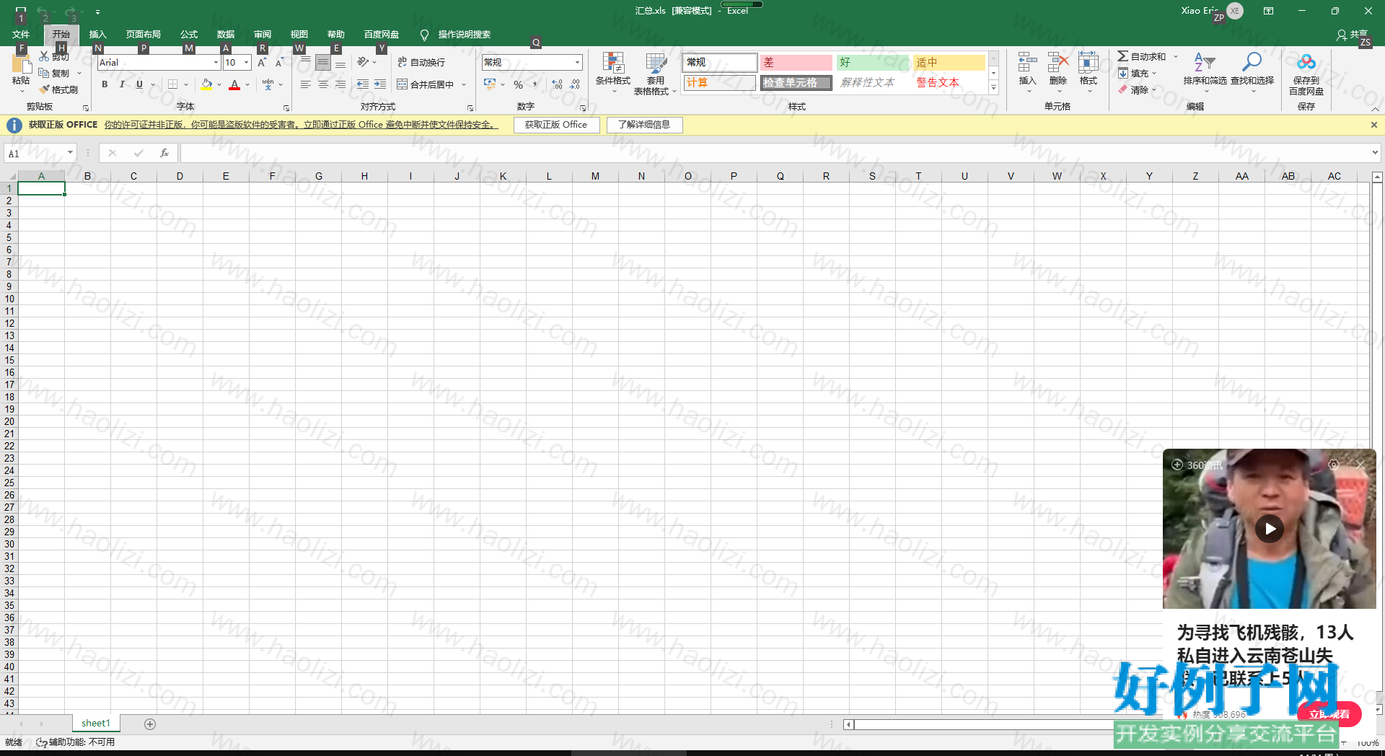The height and width of the screenshot is (756, 1385).
Task: Increase font size with the larger A icon
Action: (262, 63)
